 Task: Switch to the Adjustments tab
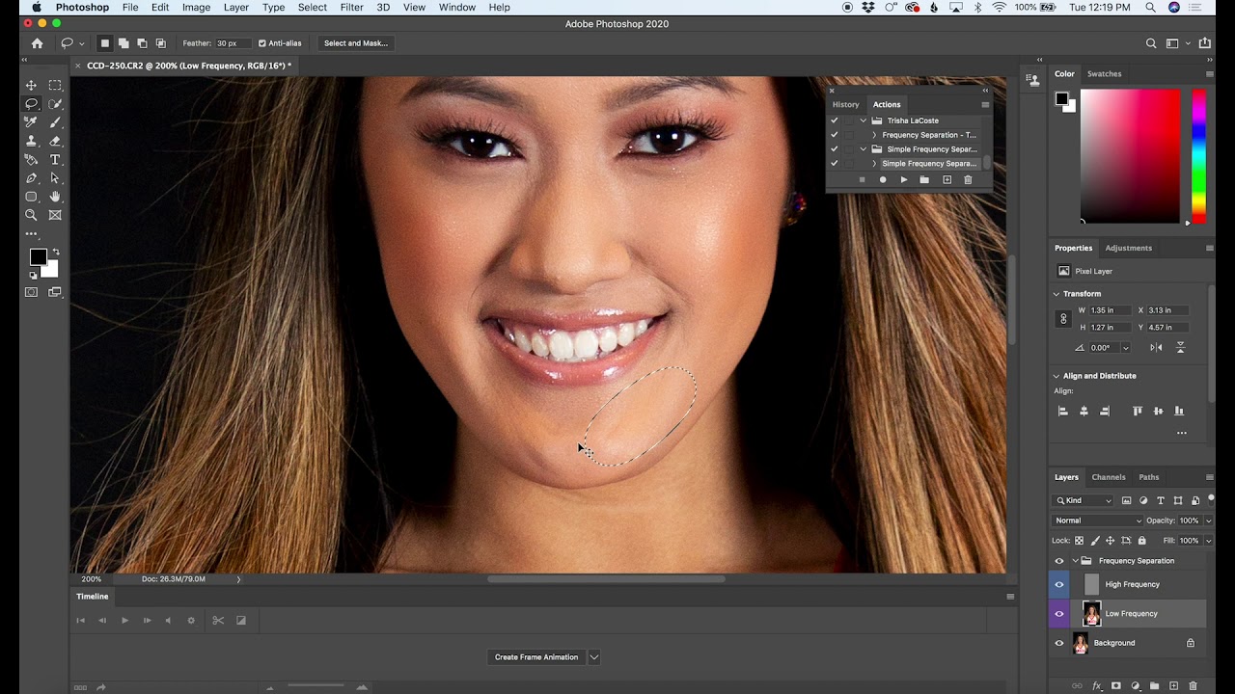point(1129,248)
